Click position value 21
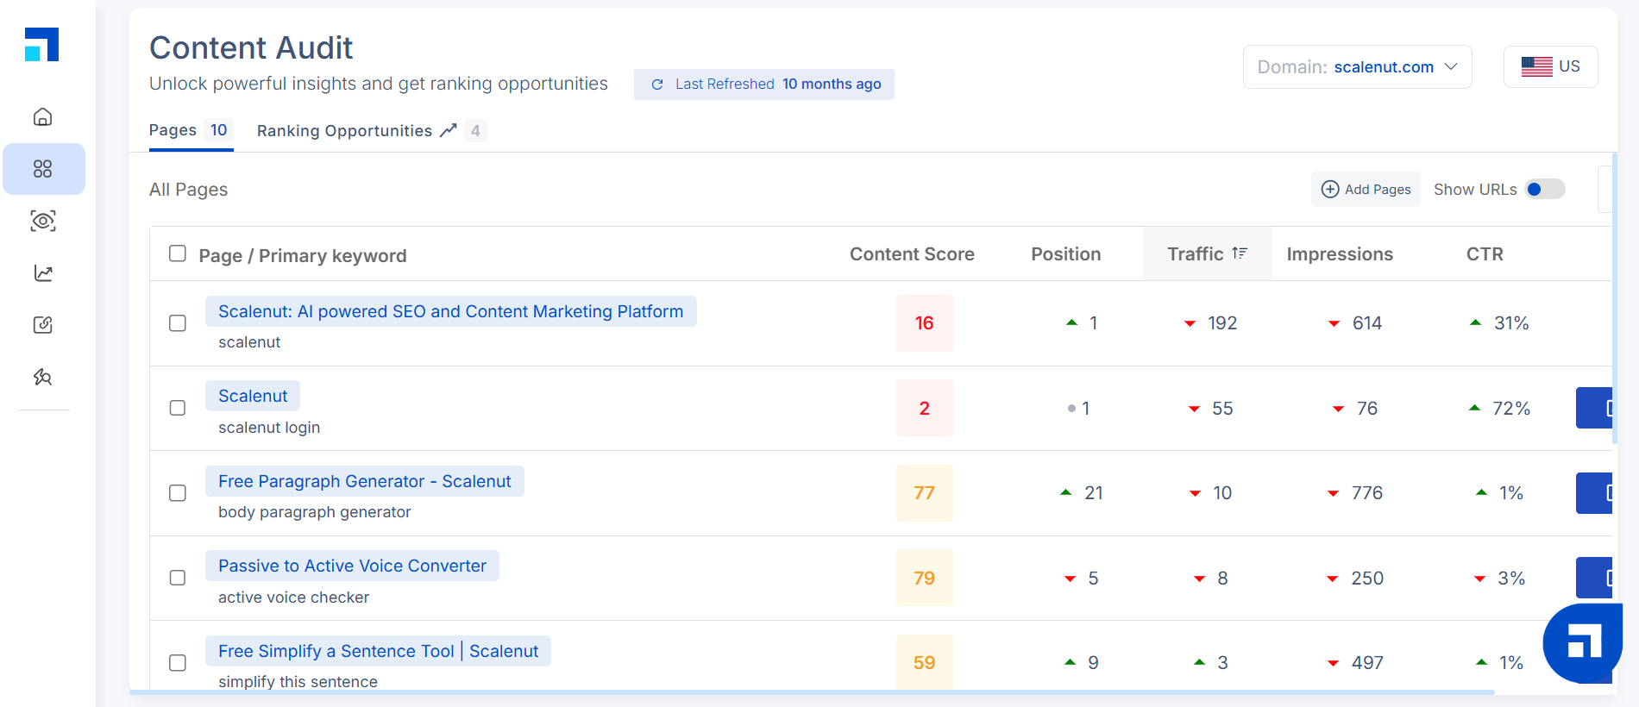 (x=1094, y=493)
